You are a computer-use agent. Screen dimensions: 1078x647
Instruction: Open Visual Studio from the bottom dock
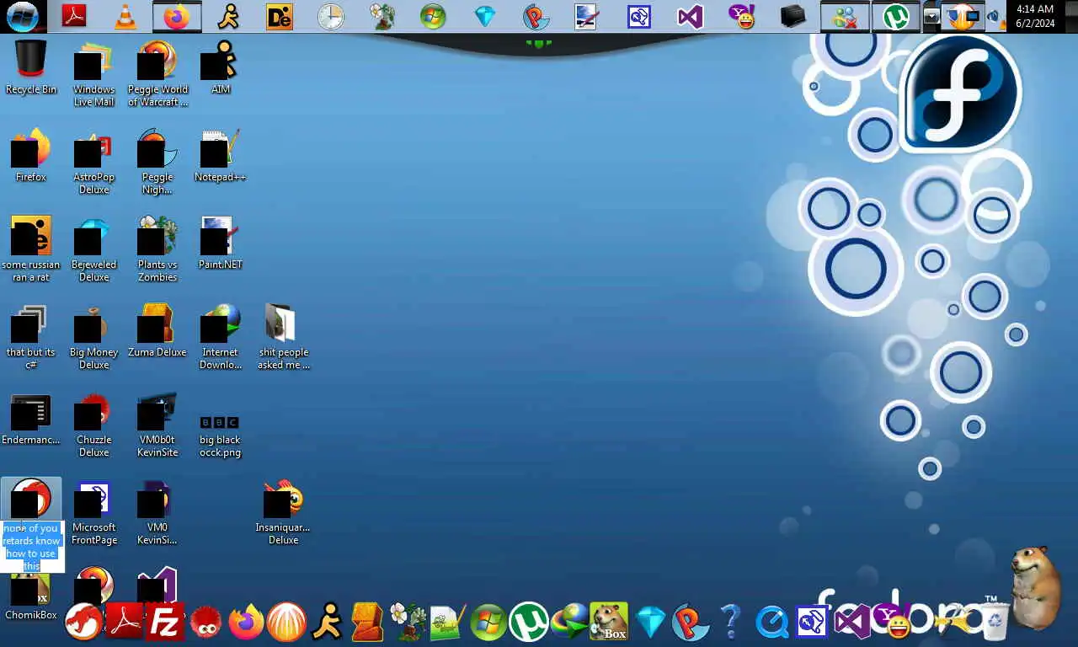pyautogui.click(x=851, y=623)
